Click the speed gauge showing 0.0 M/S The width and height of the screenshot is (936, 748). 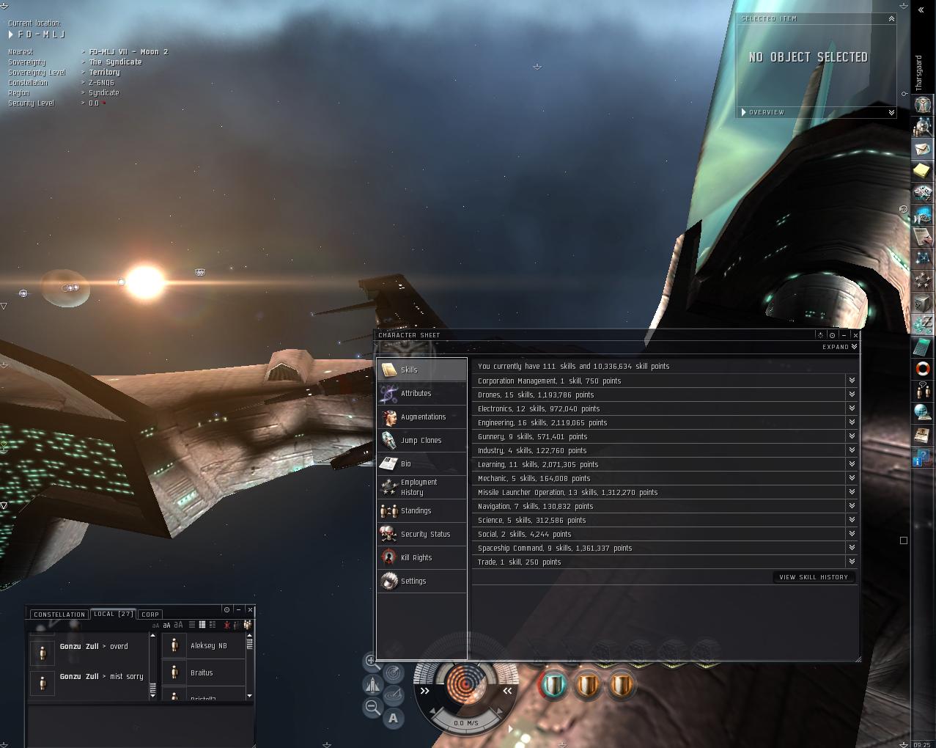click(465, 723)
